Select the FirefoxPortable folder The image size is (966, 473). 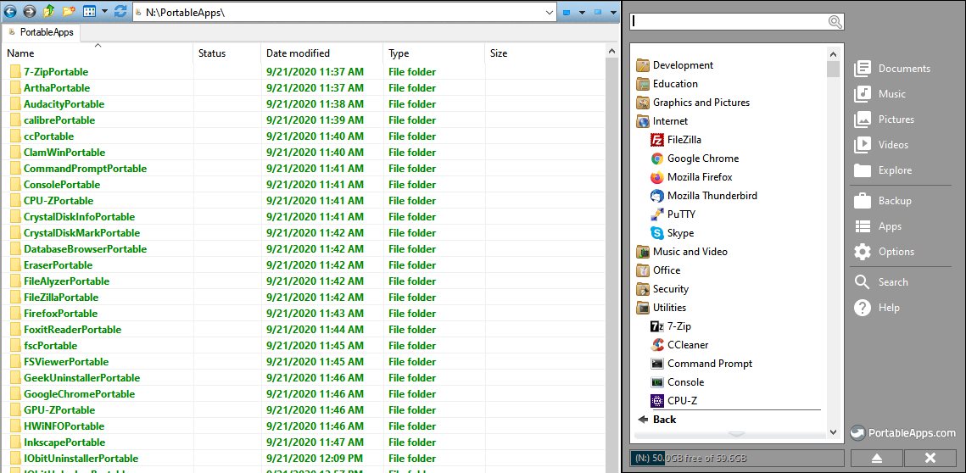coord(60,314)
